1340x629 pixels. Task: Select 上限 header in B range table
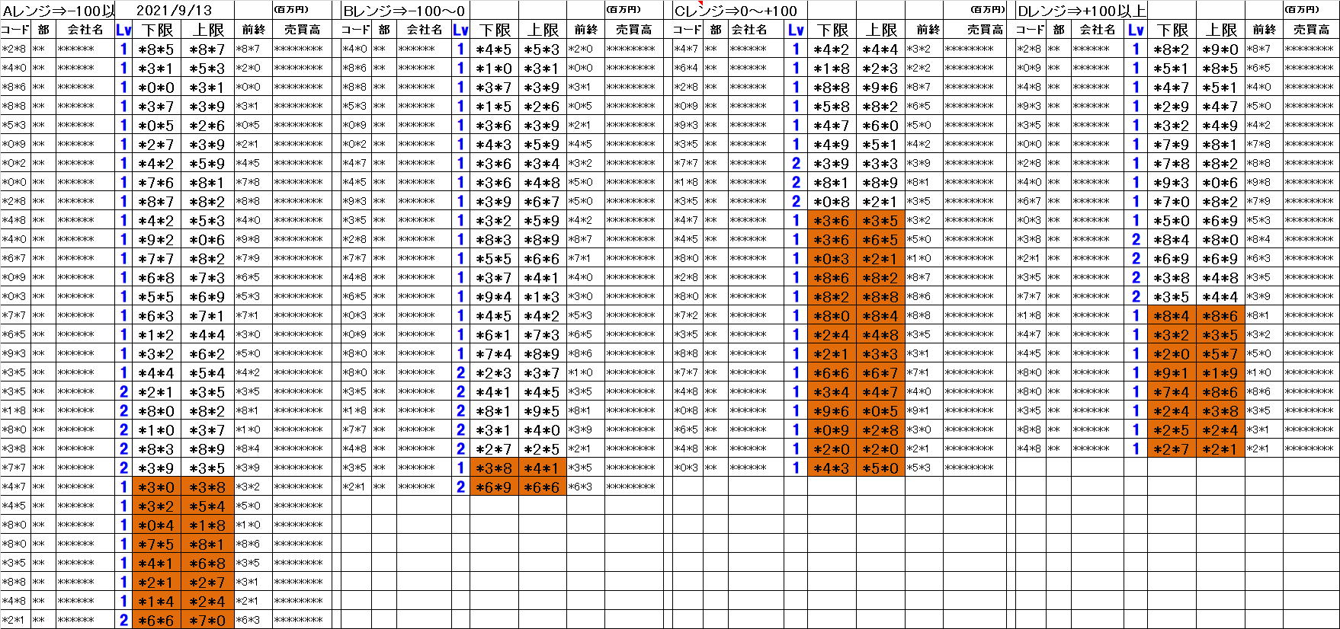click(543, 30)
